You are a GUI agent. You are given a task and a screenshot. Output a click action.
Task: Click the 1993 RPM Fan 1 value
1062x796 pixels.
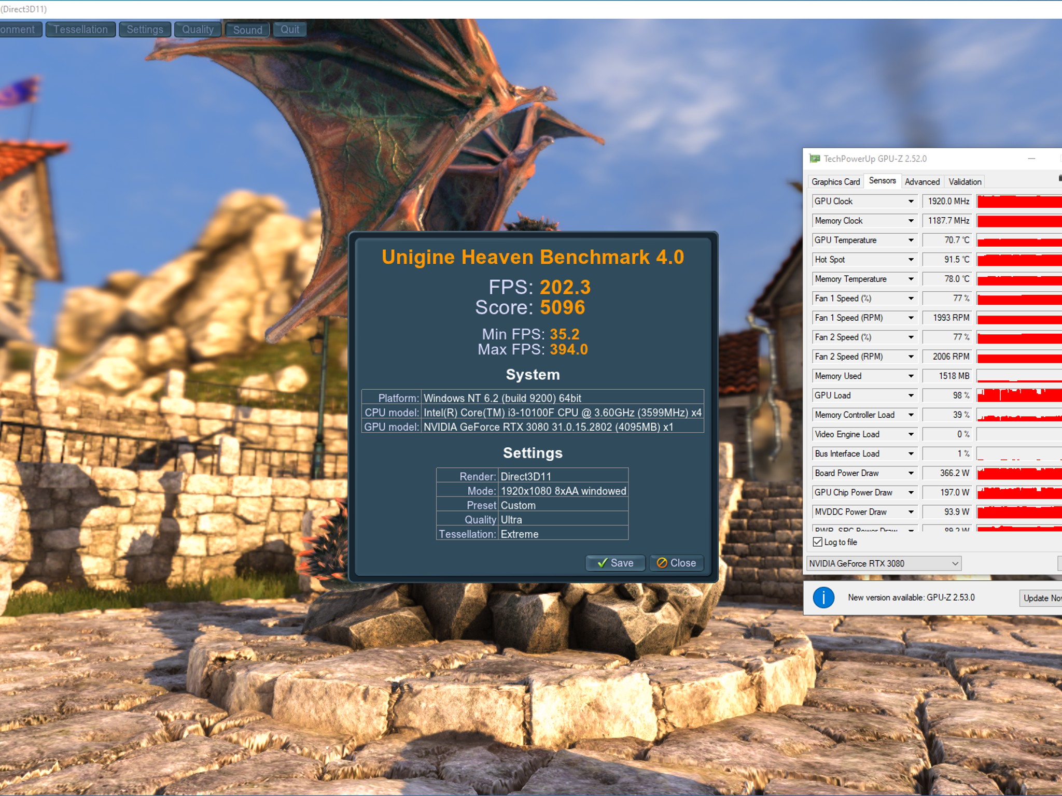(947, 318)
